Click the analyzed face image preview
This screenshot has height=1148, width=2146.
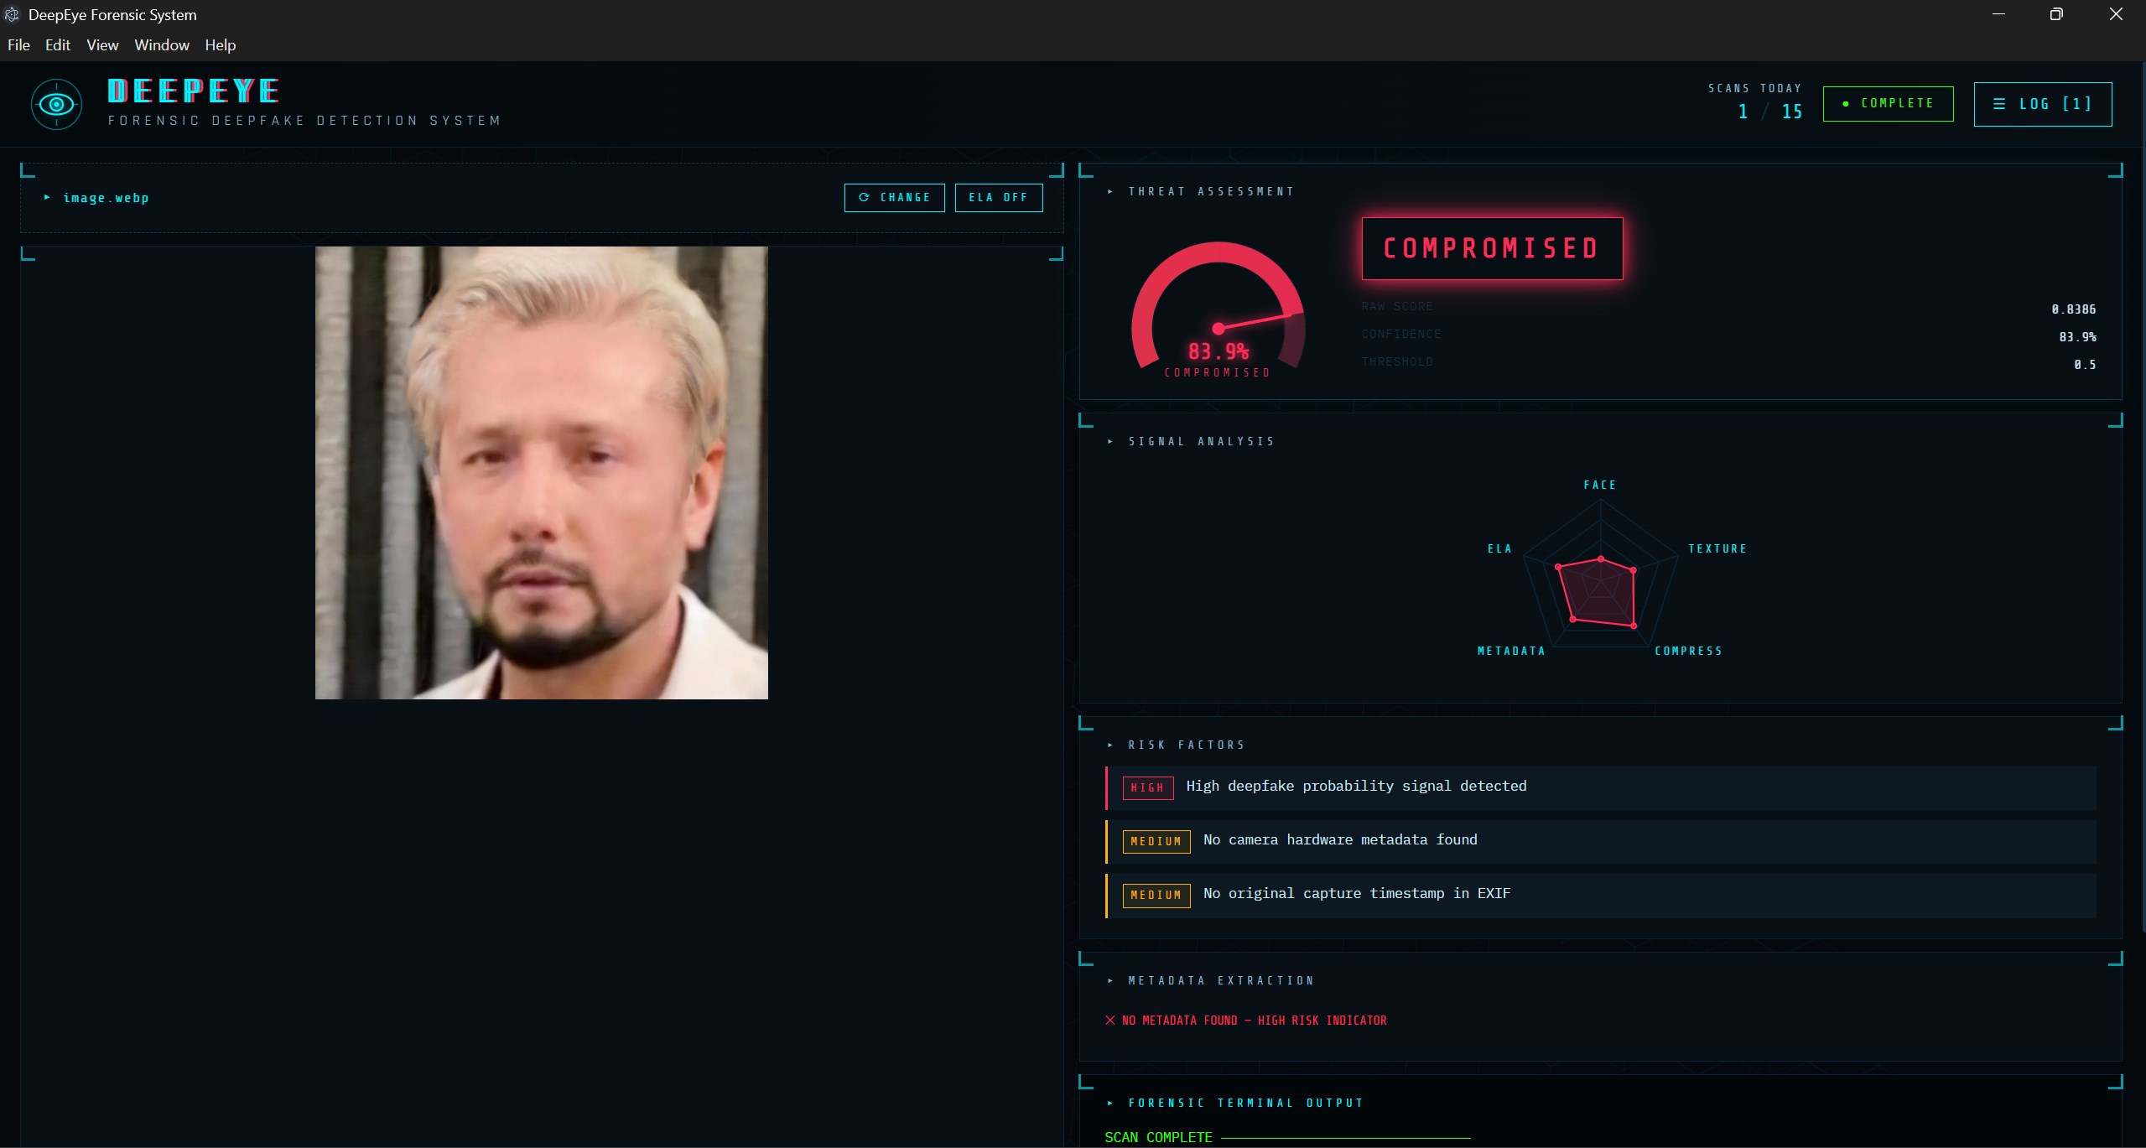point(541,472)
